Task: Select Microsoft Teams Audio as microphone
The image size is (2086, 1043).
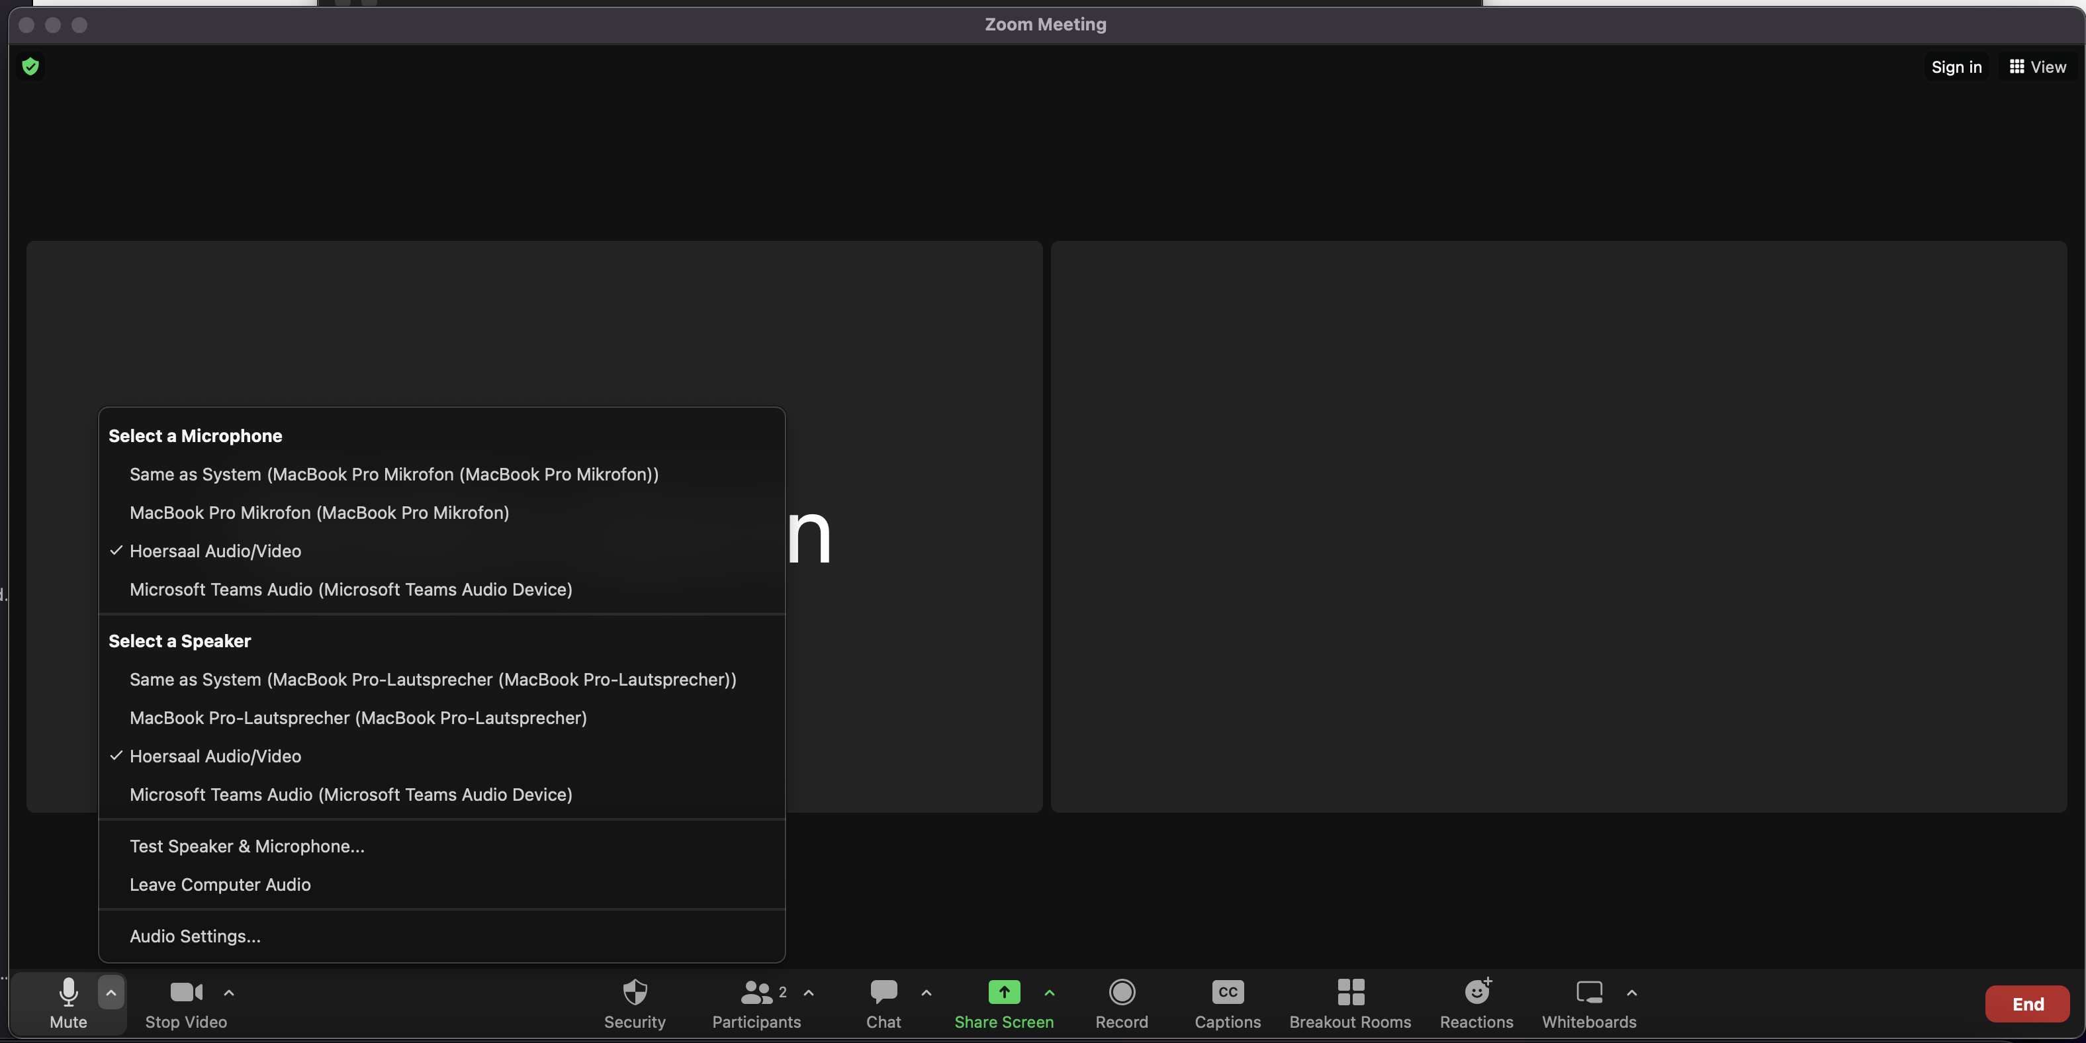Action: 442,590
